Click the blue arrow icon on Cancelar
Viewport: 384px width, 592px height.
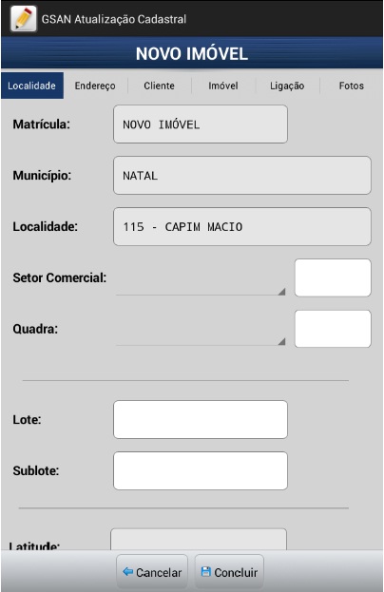128,572
